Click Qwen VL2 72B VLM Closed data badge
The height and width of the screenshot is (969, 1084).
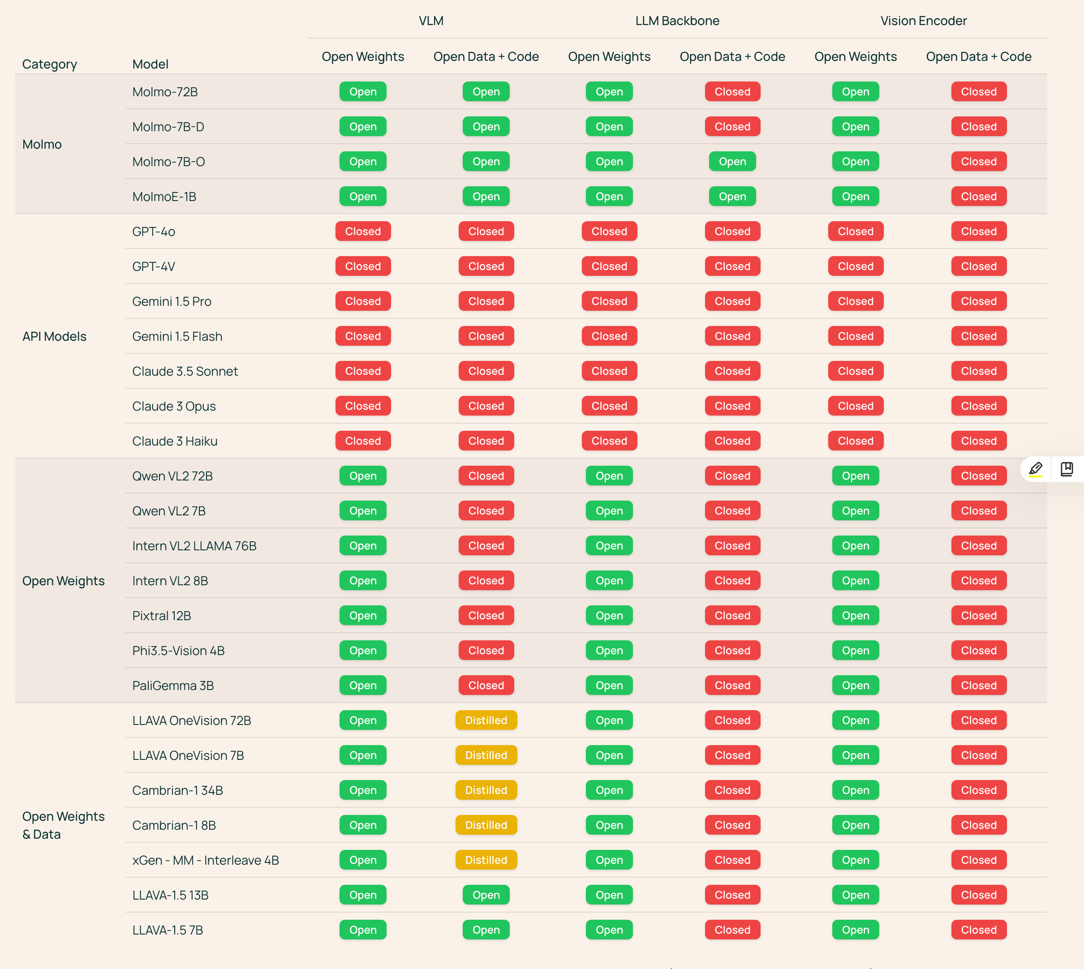coord(486,476)
